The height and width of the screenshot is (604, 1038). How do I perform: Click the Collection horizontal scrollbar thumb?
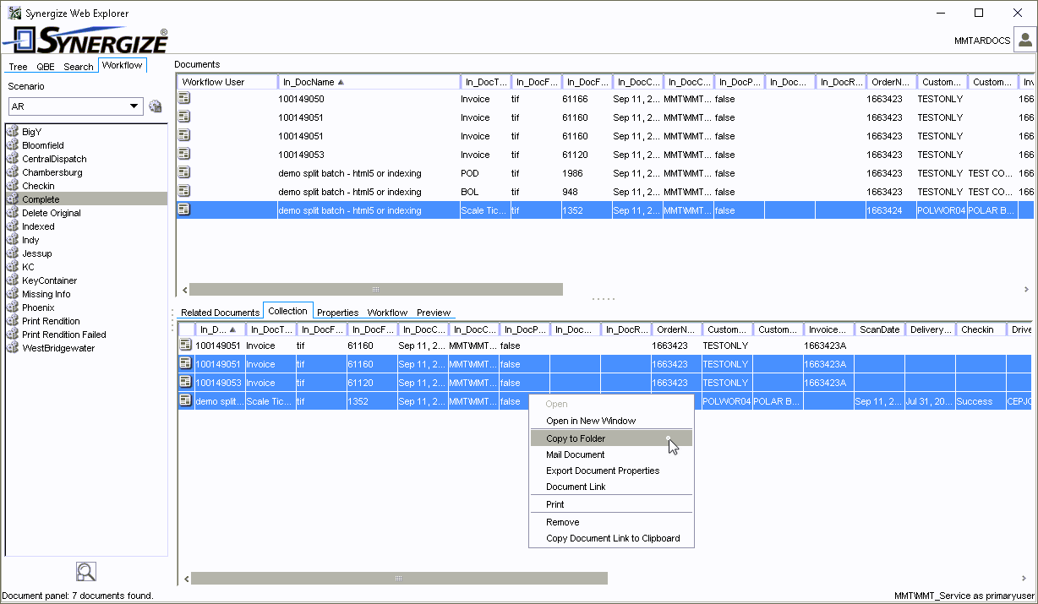coord(399,579)
